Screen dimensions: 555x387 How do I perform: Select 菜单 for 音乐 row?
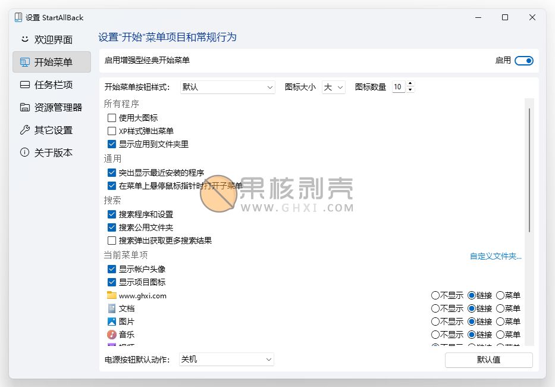pos(500,335)
